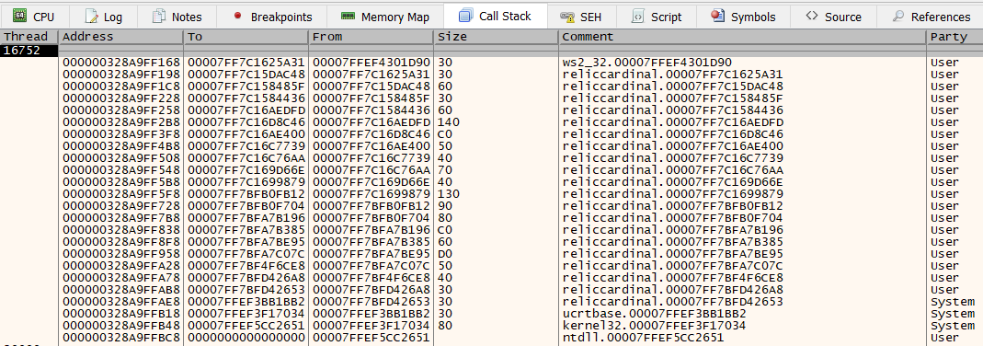This screenshot has height=346, width=983.
Task: Switch to the Memory Map tab
Action: click(385, 17)
